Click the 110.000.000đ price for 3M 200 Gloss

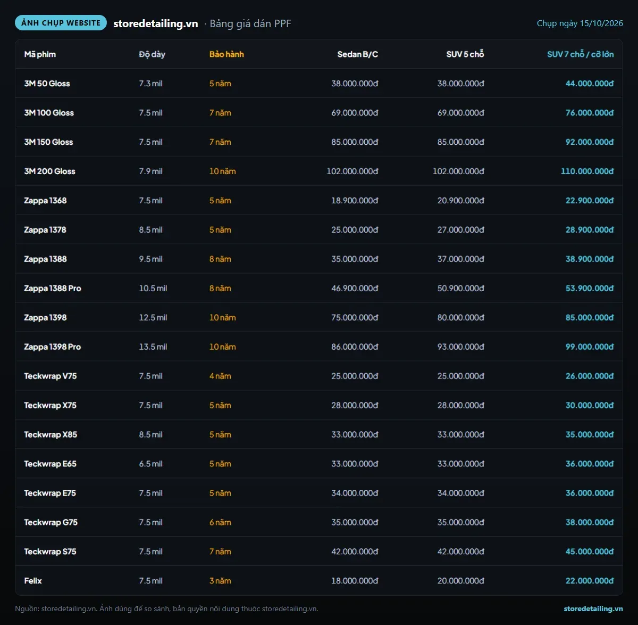(x=587, y=171)
